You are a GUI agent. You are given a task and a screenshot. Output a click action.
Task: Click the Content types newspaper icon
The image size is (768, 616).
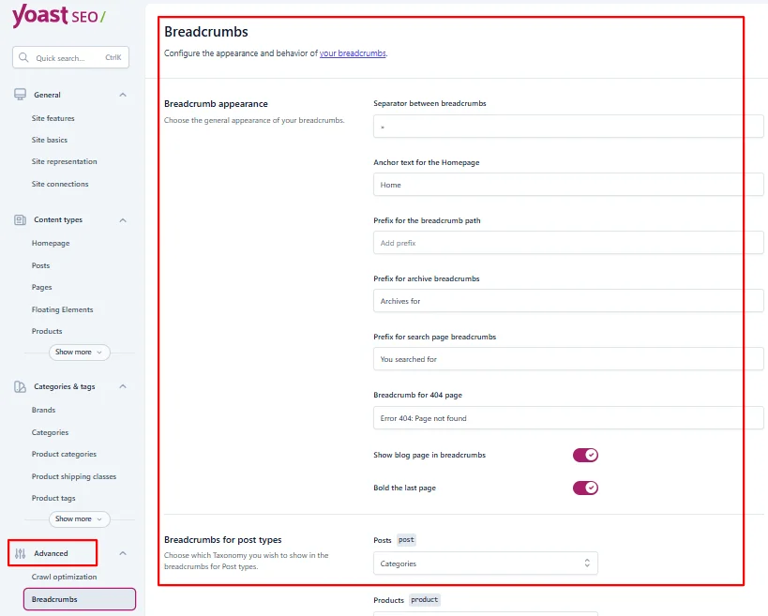point(20,219)
